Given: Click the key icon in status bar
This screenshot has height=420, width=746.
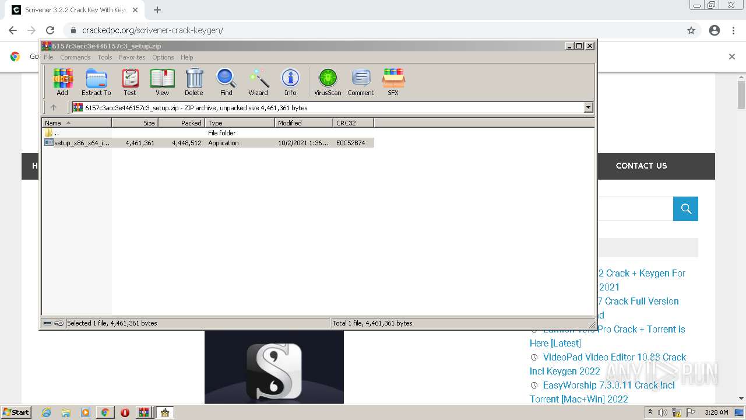Looking at the screenshot, I should tap(59, 323).
